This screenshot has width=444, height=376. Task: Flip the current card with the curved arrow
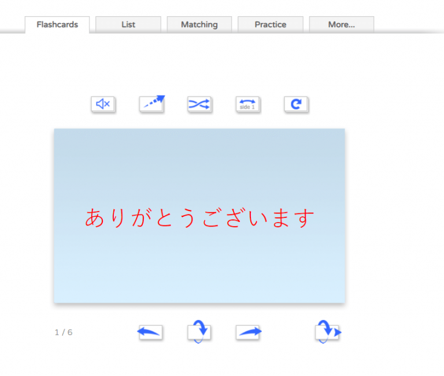pos(199,332)
